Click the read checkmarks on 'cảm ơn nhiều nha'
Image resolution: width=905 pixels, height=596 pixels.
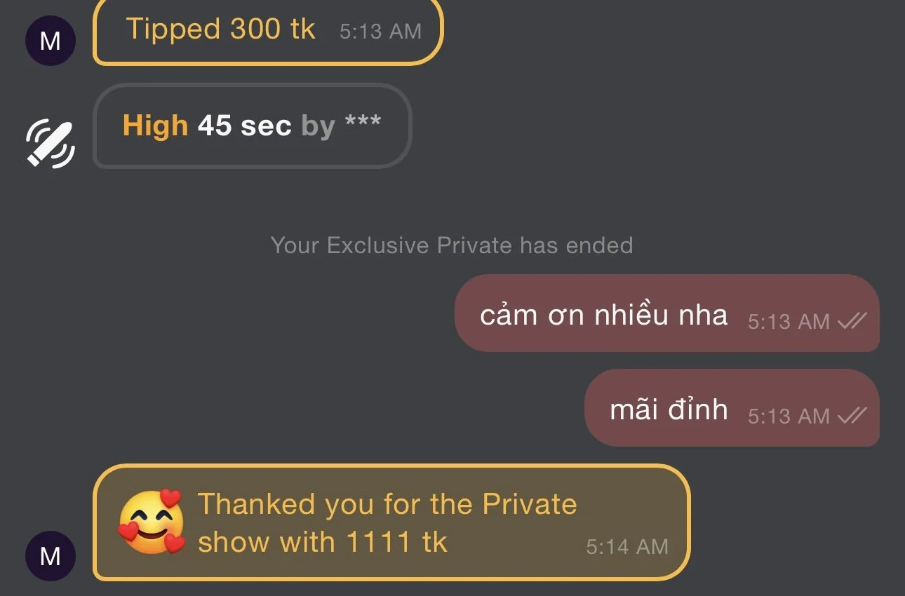pyautogui.click(x=852, y=321)
